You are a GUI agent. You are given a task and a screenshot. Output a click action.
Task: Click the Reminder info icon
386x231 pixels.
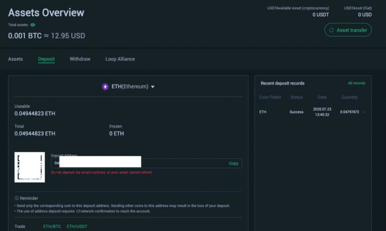[17, 198]
